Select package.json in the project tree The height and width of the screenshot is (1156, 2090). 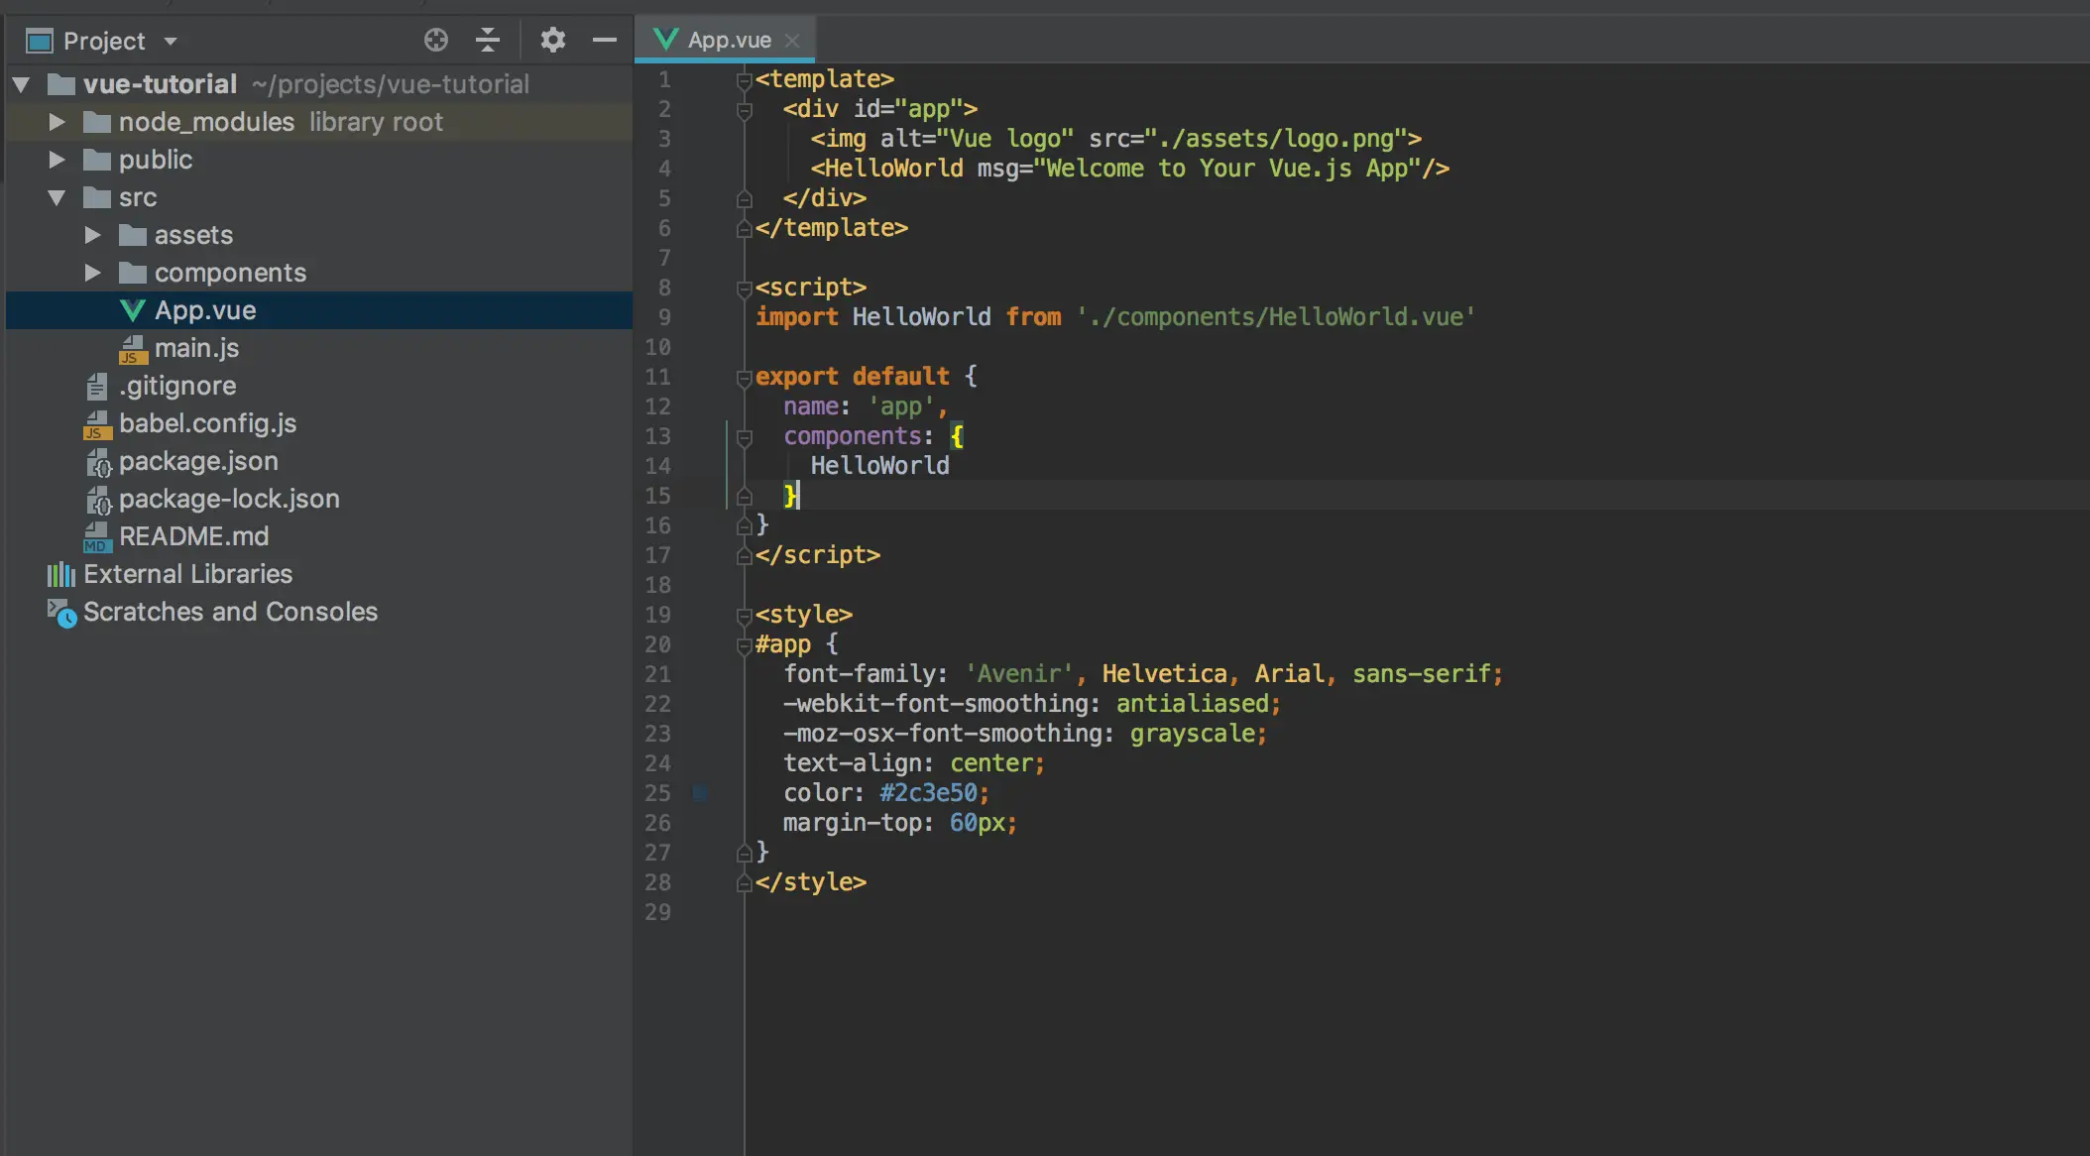[198, 461]
